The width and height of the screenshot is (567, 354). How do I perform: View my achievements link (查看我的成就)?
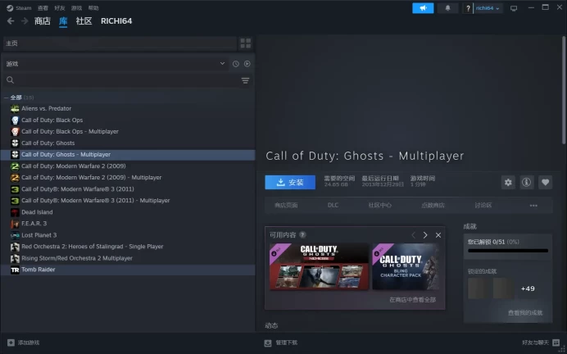[525, 313]
